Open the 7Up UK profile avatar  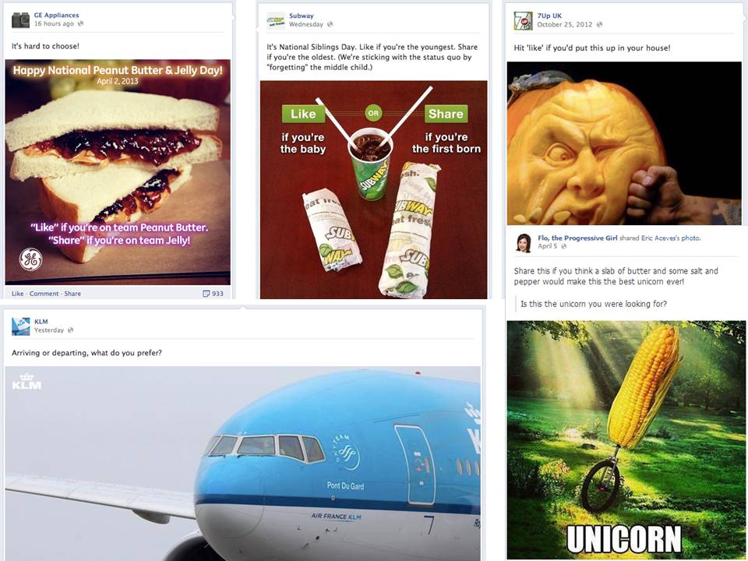tap(523, 20)
